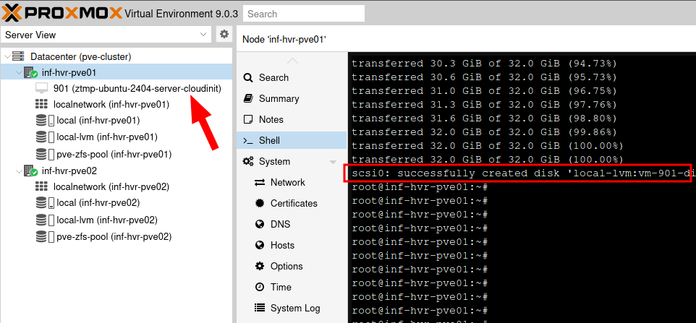Screen dimensions: 696x323
Task: Click the Options gear icon
Action: pos(260,267)
